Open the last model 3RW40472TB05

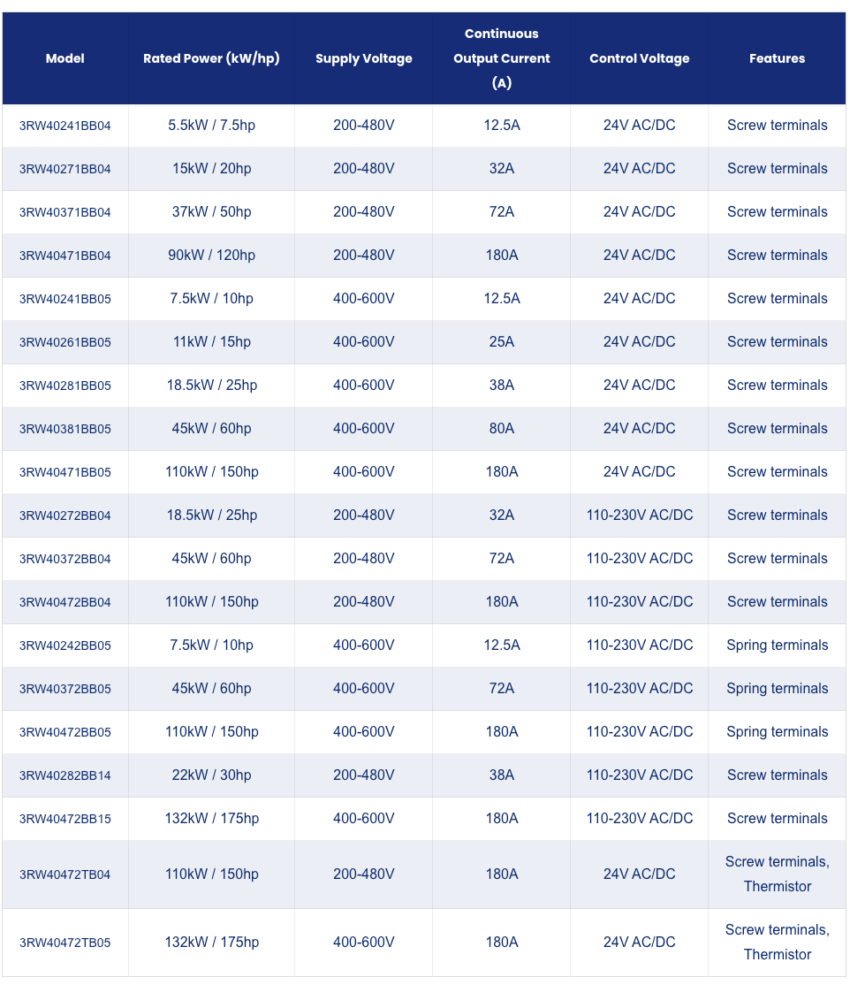click(65, 943)
